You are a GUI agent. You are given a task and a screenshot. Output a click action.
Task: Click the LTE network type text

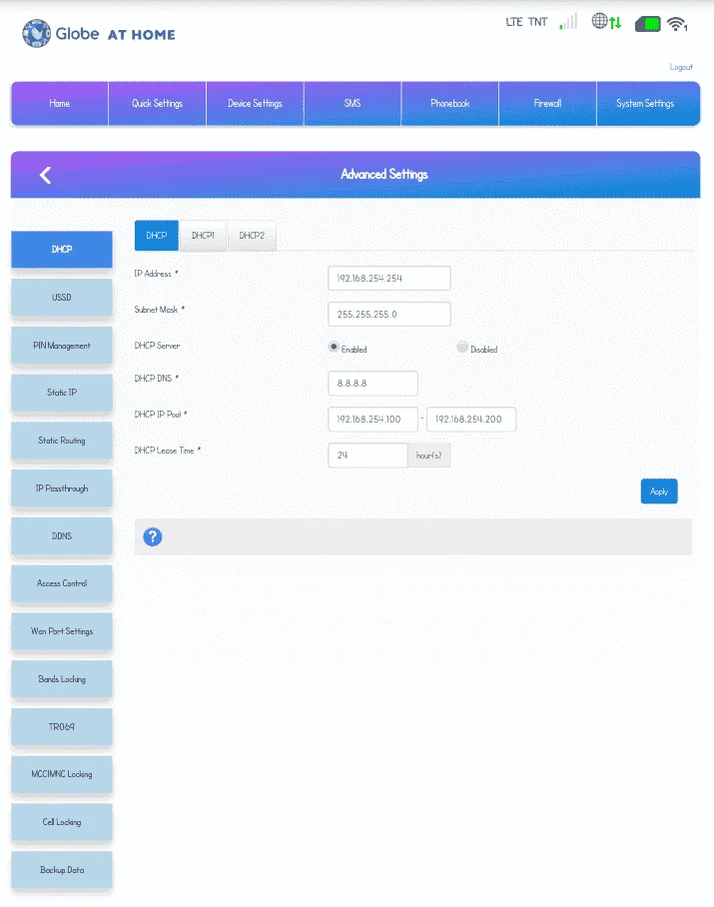tap(514, 22)
